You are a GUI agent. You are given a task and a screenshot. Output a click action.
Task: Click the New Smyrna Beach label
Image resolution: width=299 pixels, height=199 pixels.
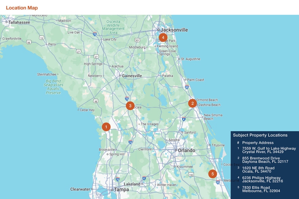pyautogui.click(x=213, y=117)
